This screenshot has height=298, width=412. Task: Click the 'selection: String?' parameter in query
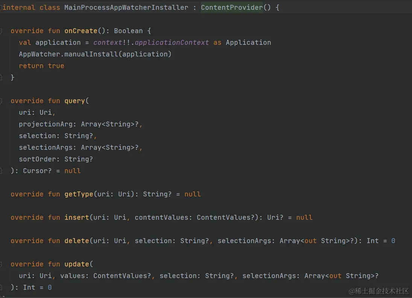point(56,136)
